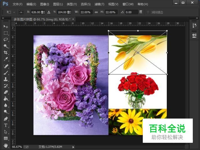Select the Horizontal Type tool

coord(5,125)
